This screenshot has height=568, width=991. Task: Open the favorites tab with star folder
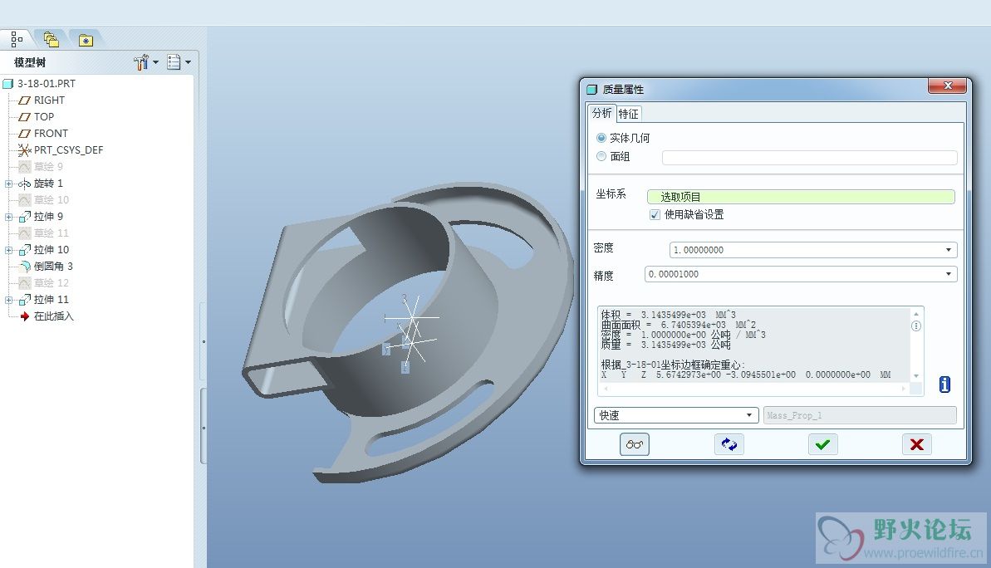coord(86,41)
